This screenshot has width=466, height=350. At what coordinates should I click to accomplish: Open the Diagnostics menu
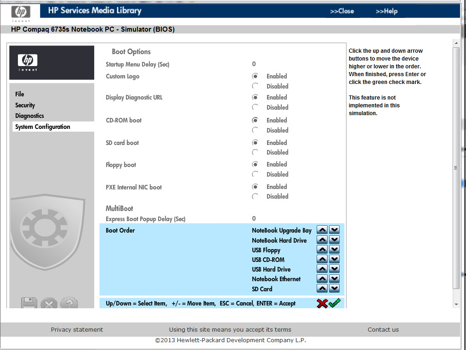click(x=29, y=116)
